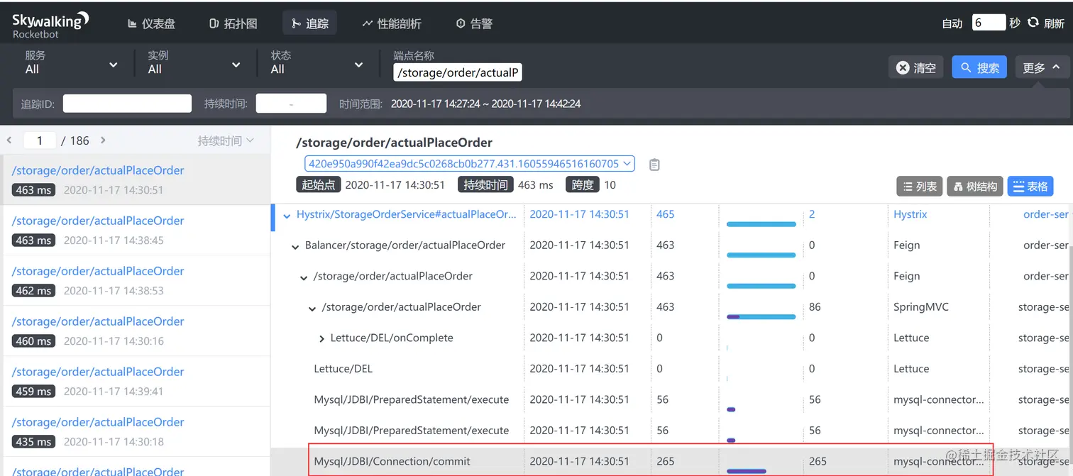This screenshot has width=1073, height=476.
Task: Switch to 列表 list view
Action: coord(919,187)
